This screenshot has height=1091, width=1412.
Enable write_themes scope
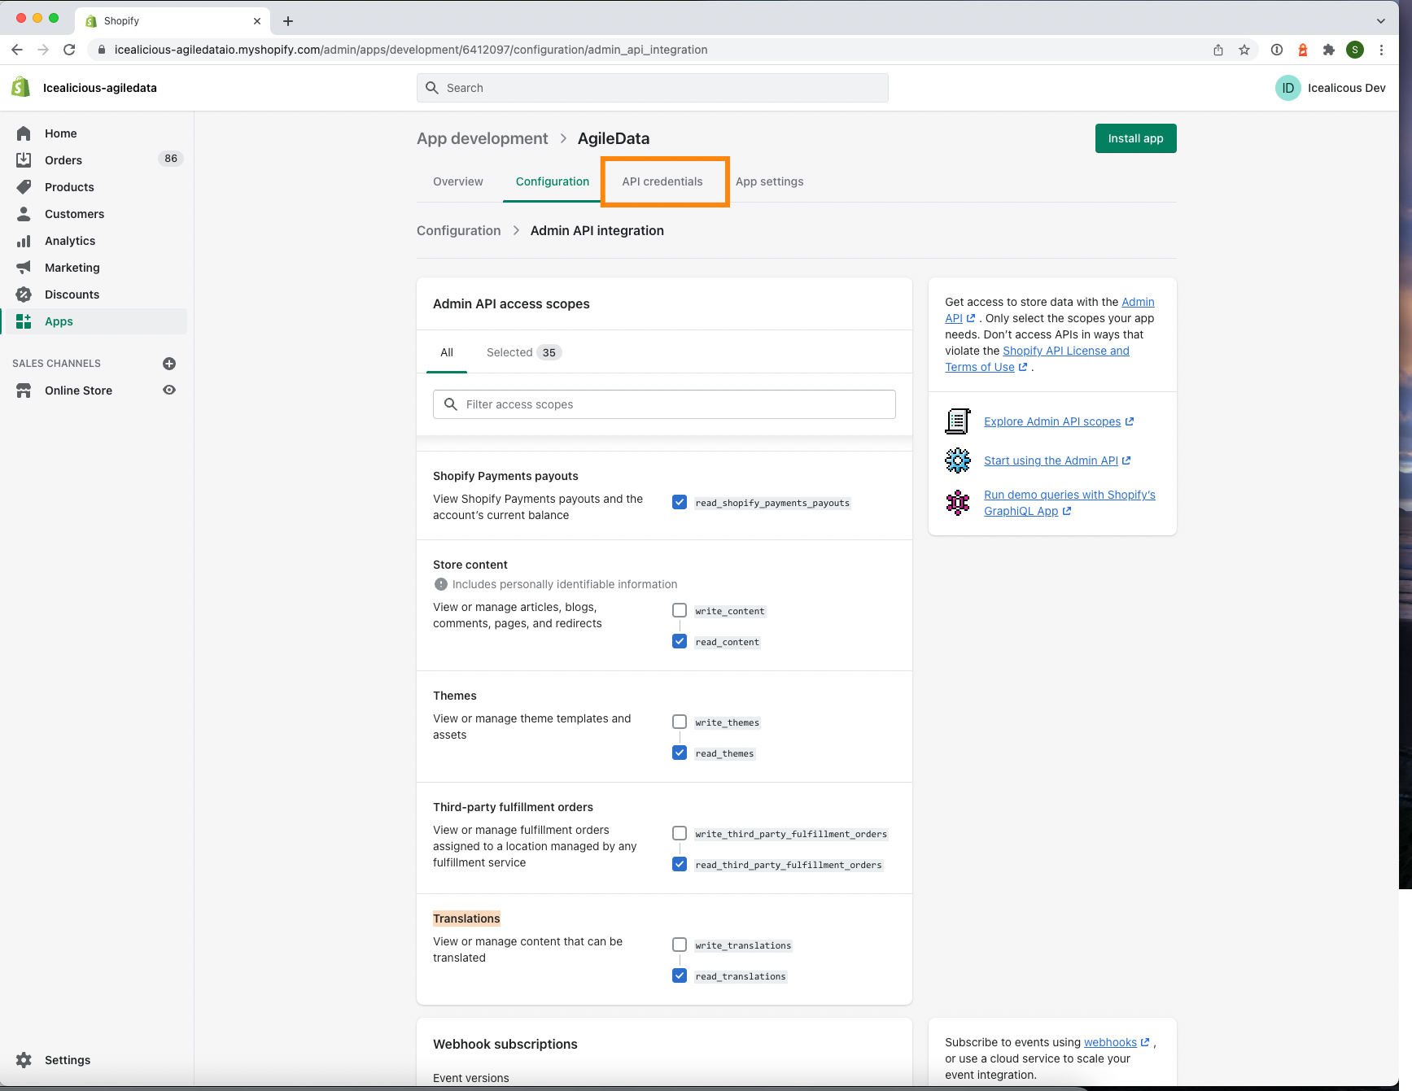click(x=680, y=722)
